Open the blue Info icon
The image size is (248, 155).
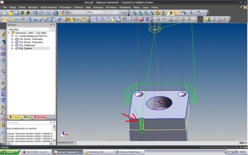pos(56,13)
